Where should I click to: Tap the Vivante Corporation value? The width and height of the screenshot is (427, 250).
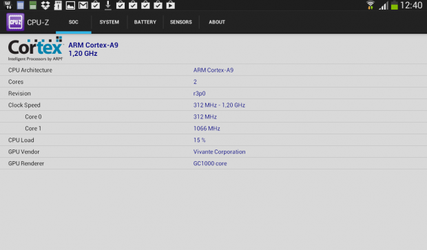click(219, 152)
